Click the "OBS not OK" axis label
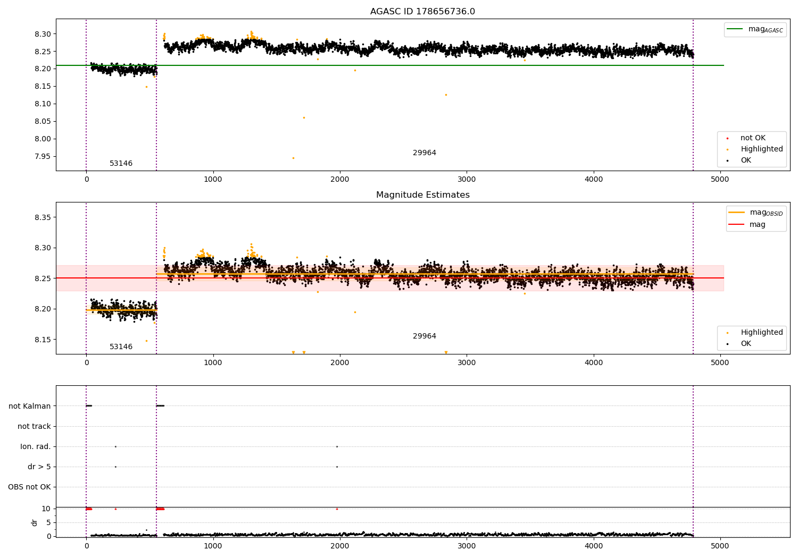798x558 pixels. click(29, 487)
